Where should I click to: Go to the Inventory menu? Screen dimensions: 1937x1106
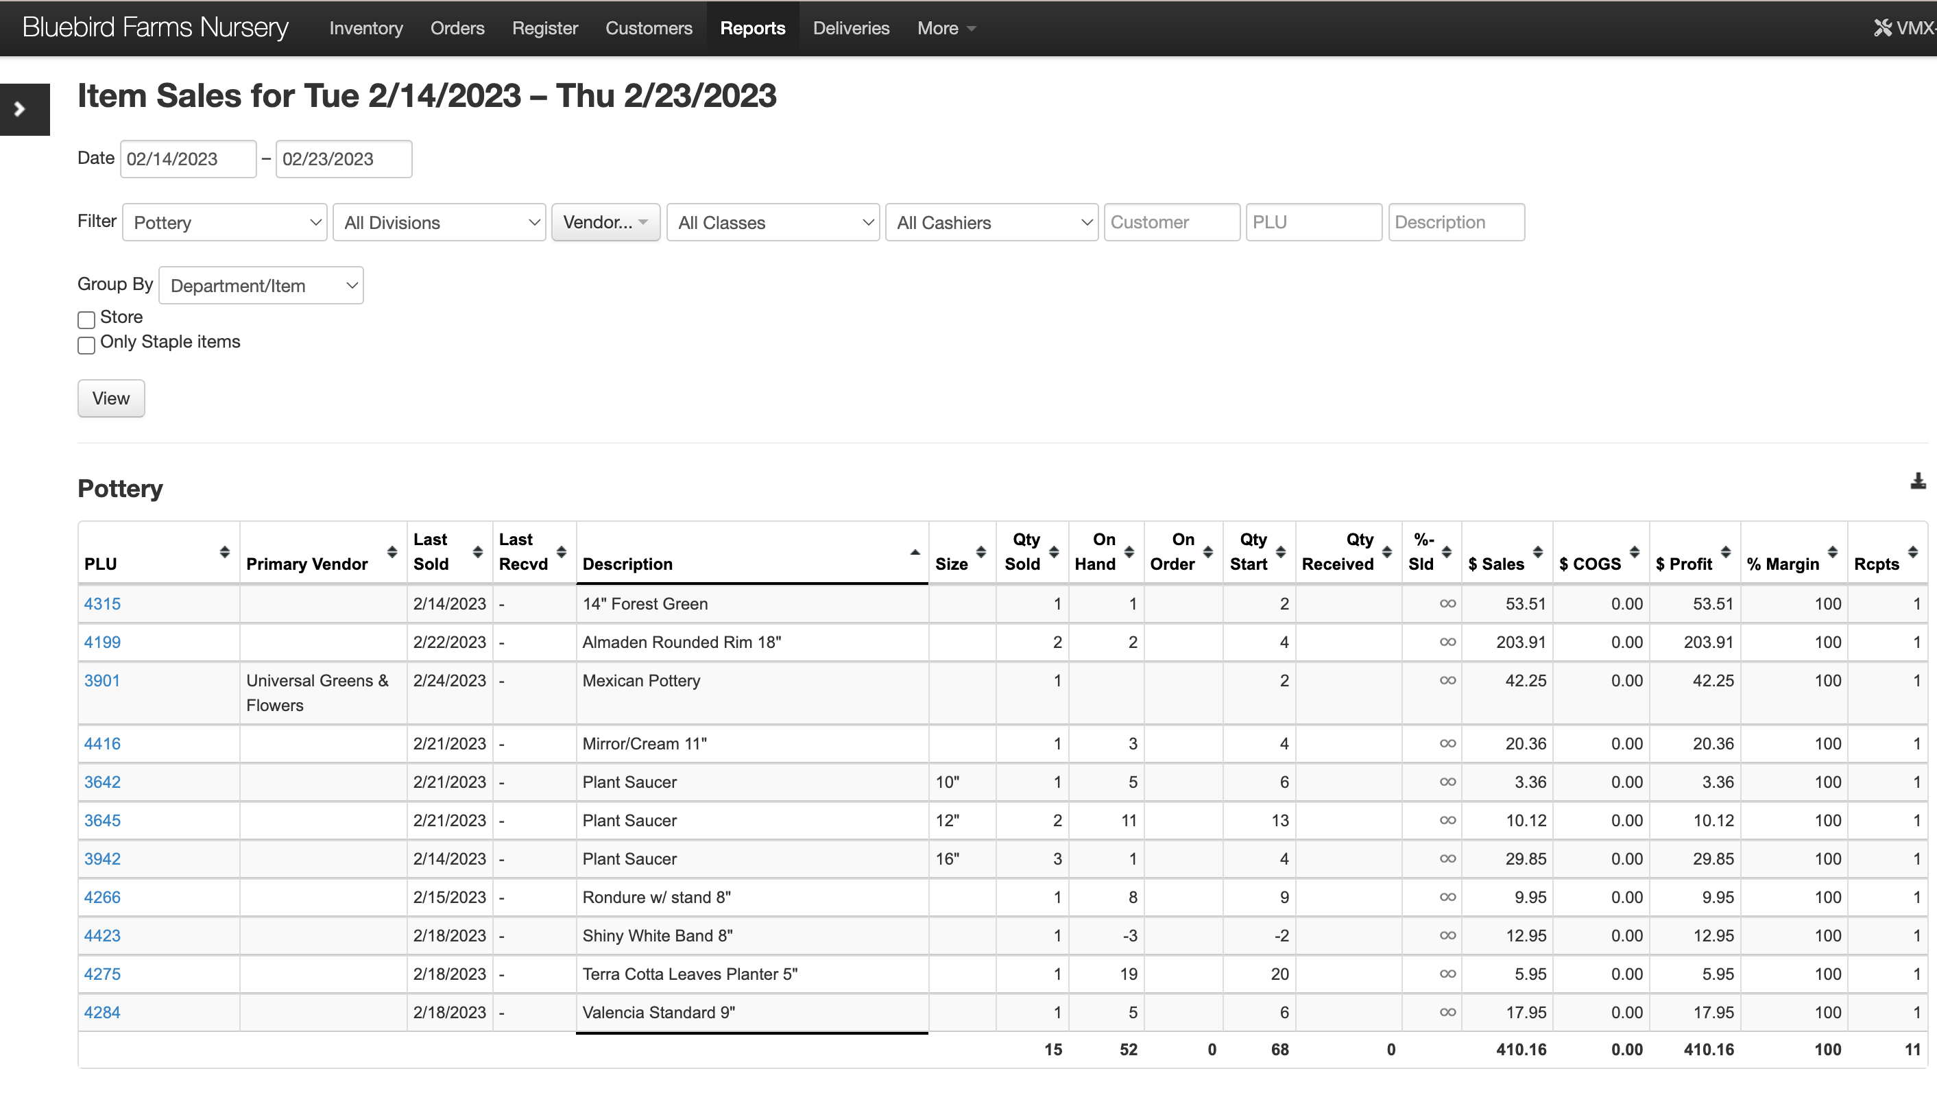pyautogui.click(x=366, y=28)
